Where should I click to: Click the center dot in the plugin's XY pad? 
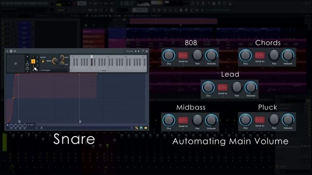[16, 64]
